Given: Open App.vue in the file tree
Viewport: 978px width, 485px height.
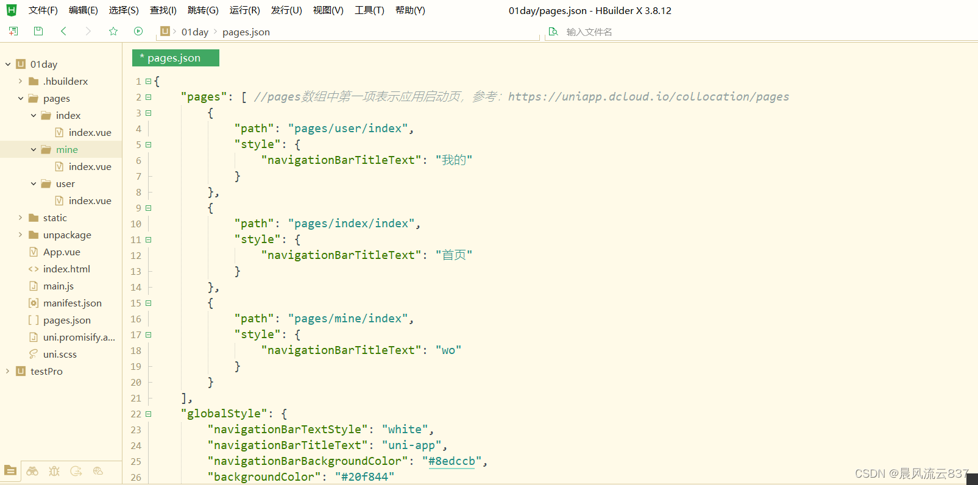Looking at the screenshot, I should pyautogui.click(x=62, y=252).
